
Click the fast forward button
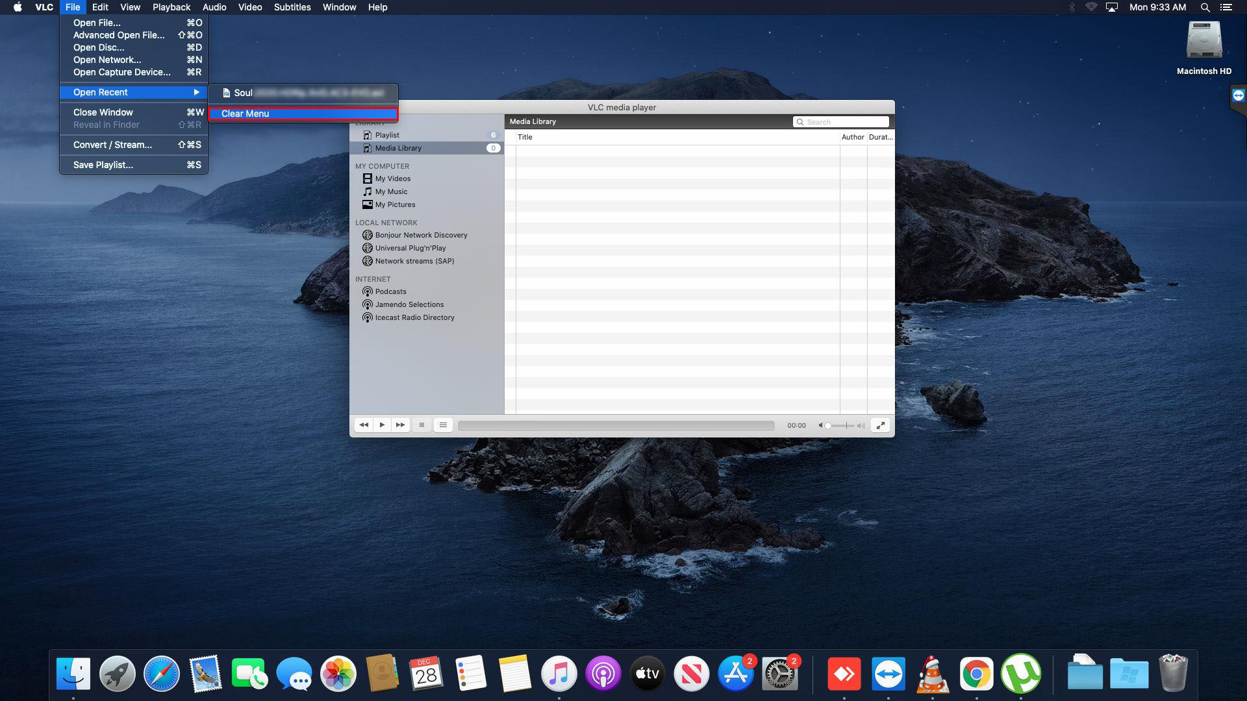click(x=401, y=425)
